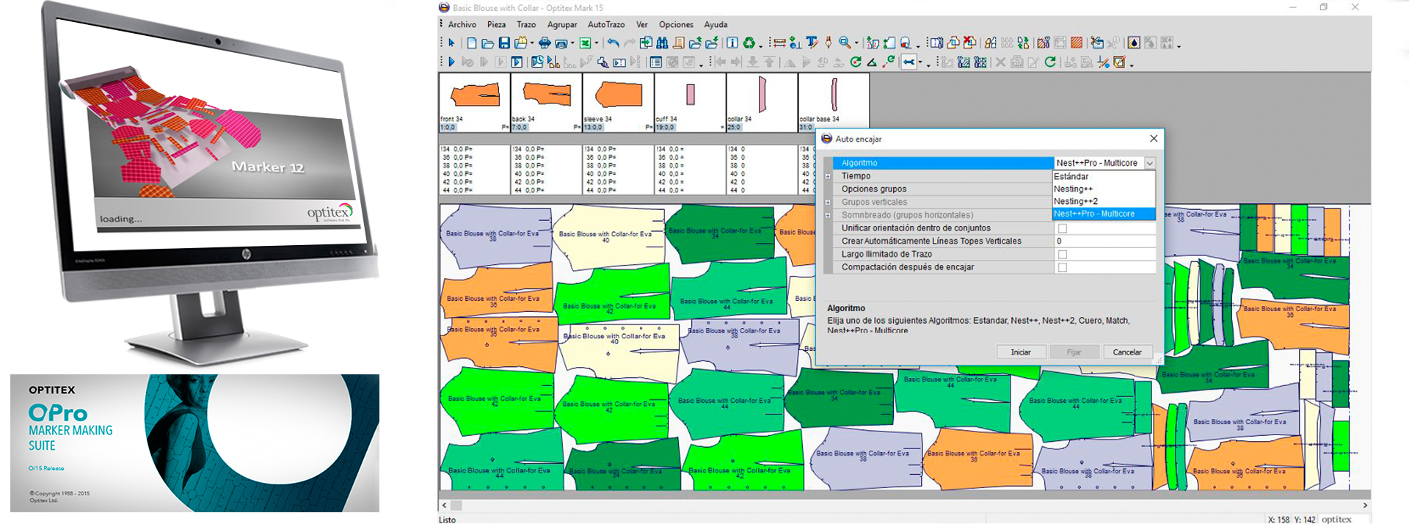Open the Pieza menu

pos(497,24)
